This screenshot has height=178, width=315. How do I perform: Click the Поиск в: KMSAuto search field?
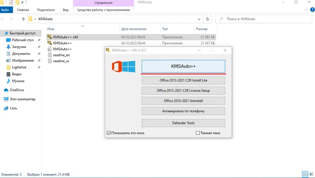(x=264, y=19)
